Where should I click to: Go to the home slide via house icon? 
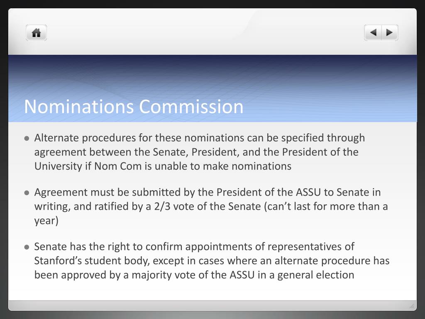tap(37, 33)
